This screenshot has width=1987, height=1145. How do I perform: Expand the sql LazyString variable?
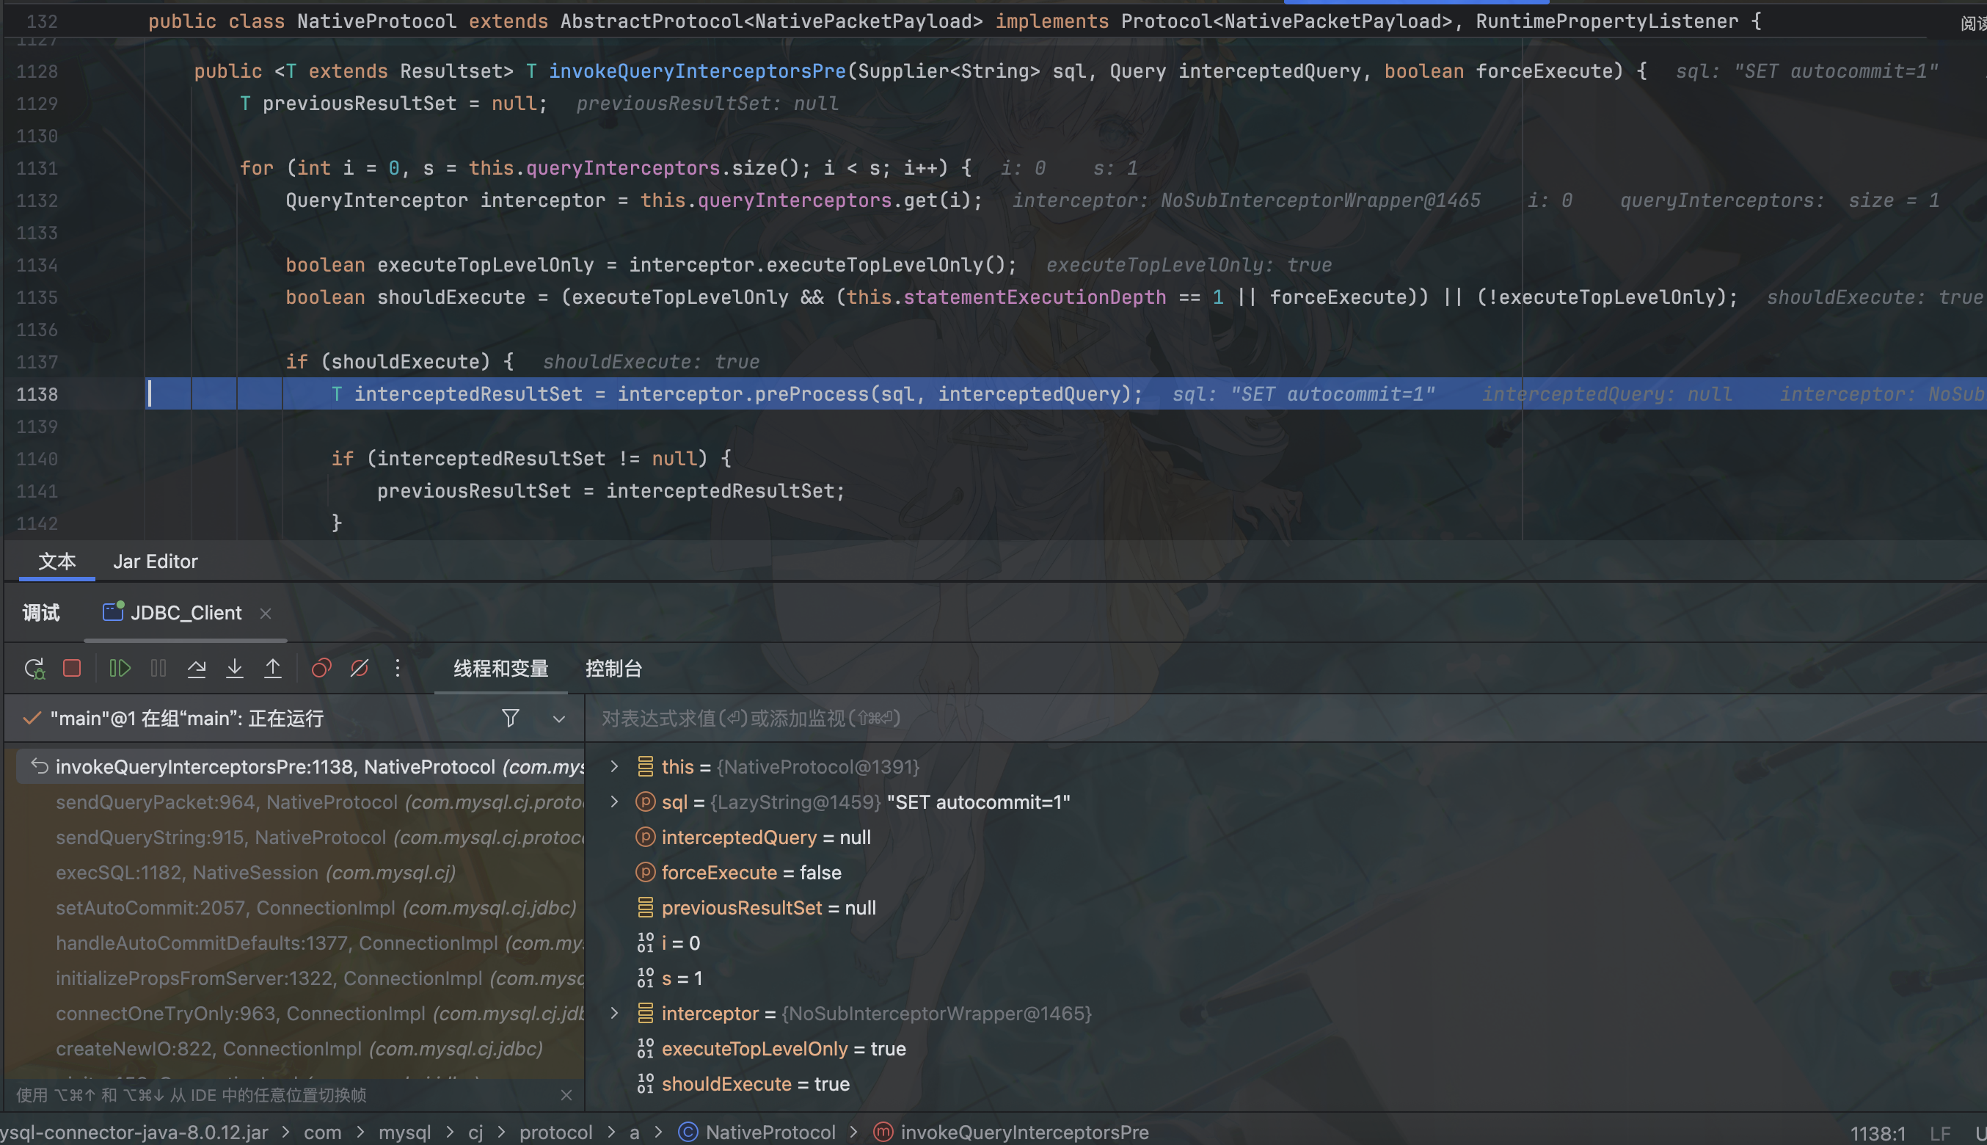[x=615, y=801]
